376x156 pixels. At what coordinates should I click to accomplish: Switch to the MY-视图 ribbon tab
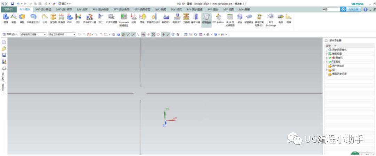[x=228, y=9]
